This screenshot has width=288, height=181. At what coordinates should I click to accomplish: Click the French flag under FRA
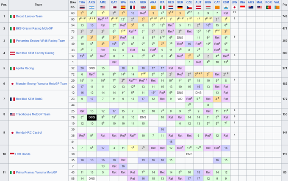tap(133, 7)
